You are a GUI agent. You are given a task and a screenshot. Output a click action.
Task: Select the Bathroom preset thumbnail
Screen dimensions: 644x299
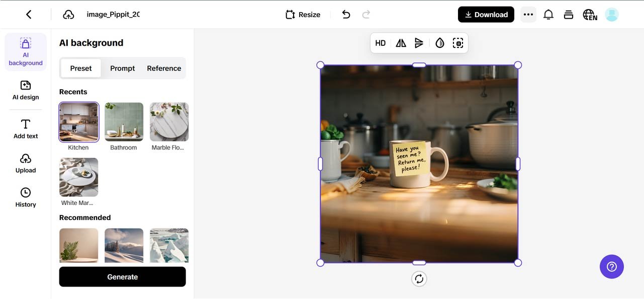pos(124,122)
